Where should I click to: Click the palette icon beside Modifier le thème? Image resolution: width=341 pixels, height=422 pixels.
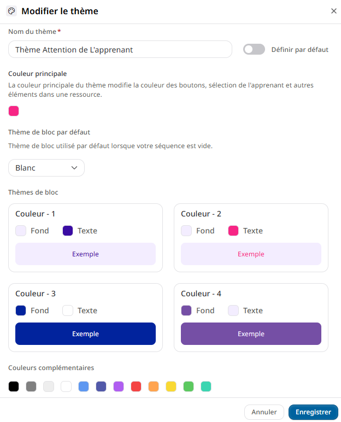[x=11, y=11]
